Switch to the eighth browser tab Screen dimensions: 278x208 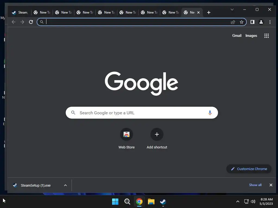pyautogui.click(x=171, y=12)
